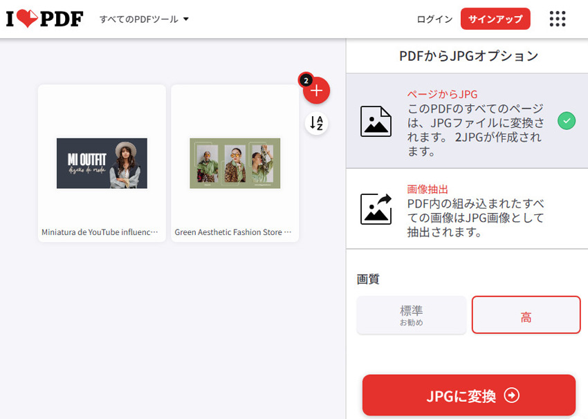588x419 pixels.
Task: Click the dropdown arrow beside すべてのPDFツール
Action: [x=185, y=19]
